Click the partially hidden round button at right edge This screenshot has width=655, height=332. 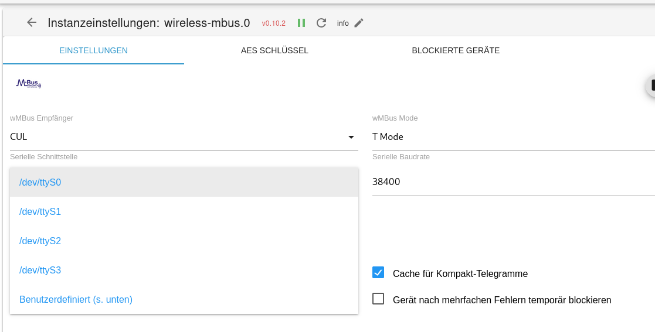click(x=650, y=85)
